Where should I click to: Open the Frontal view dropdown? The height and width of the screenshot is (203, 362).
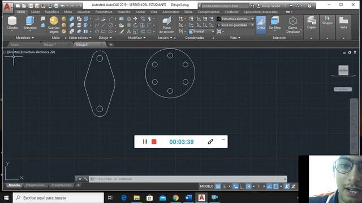[201, 32]
